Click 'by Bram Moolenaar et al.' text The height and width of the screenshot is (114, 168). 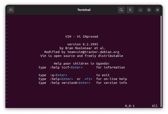click(x=82, y=48)
